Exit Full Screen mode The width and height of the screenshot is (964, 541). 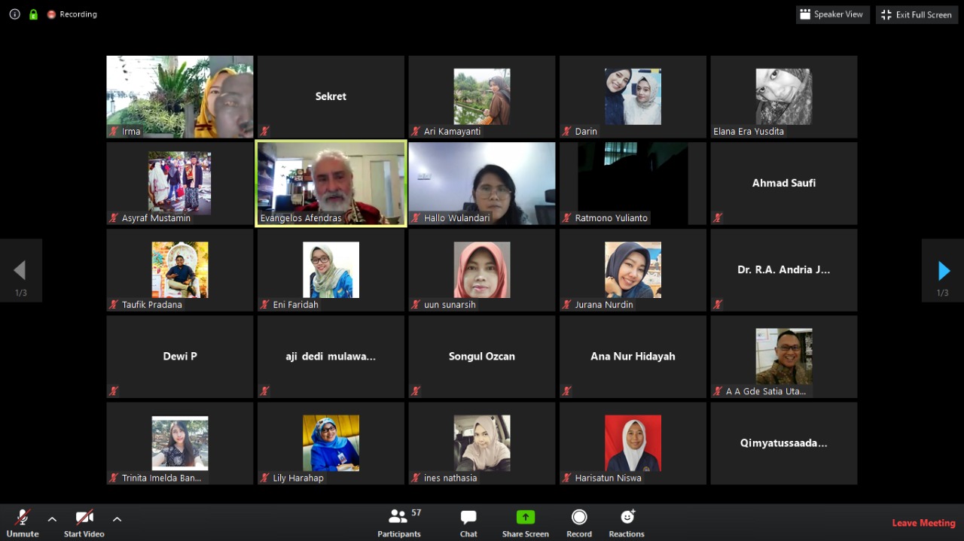click(x=916, y=14)
